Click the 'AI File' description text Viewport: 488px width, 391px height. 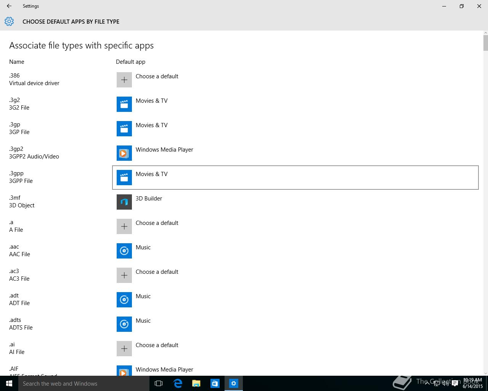(17, 352)
